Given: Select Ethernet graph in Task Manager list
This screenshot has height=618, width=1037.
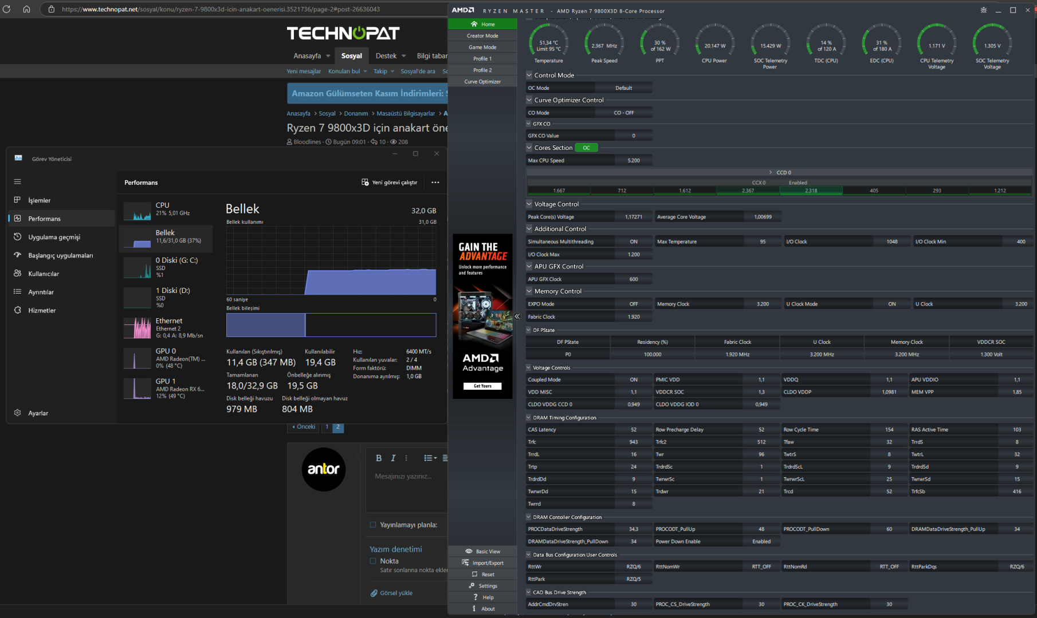Looking at the screenshot, I should (166, 327).
